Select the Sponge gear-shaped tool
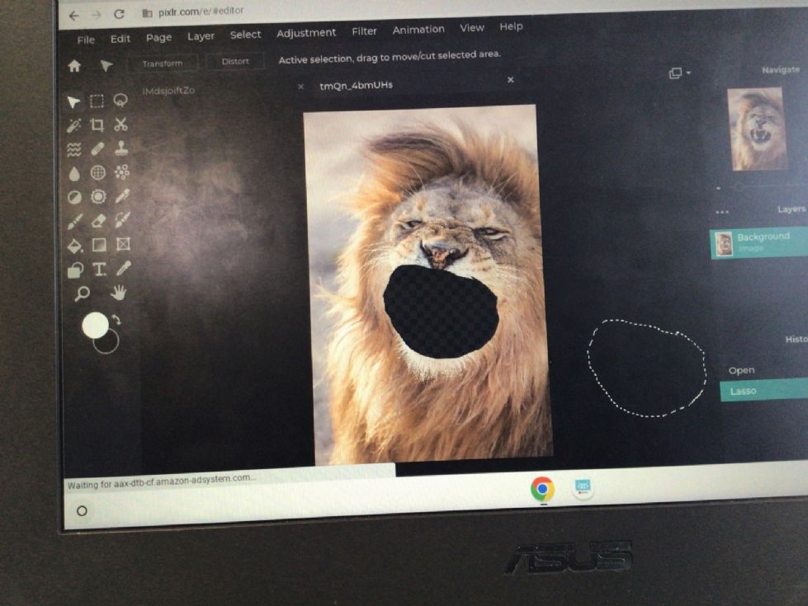 click(x=98, y=197)
